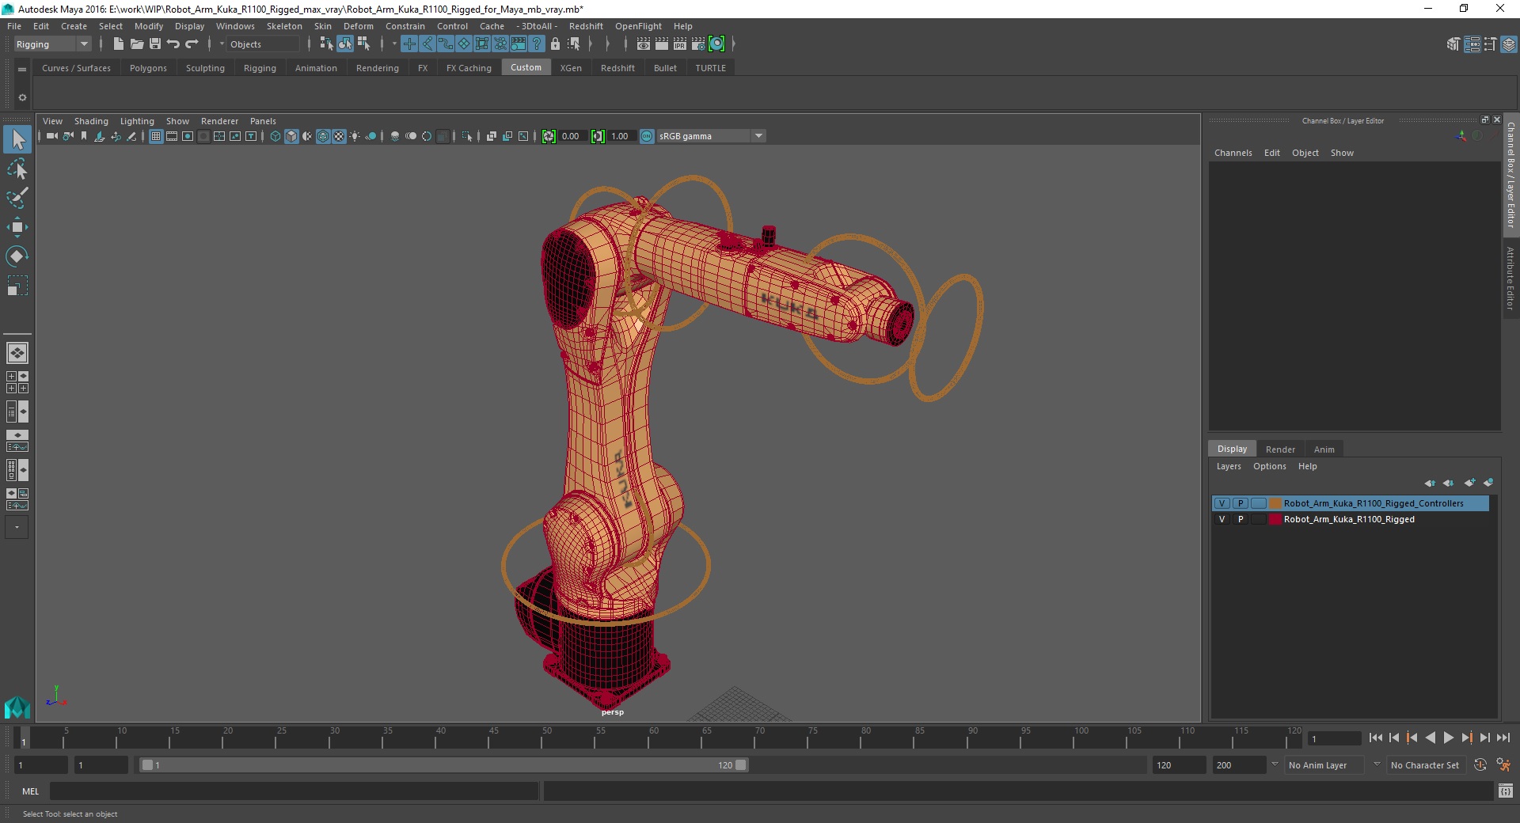Toggle playback P of Controllers layer

click(1241, 503)
